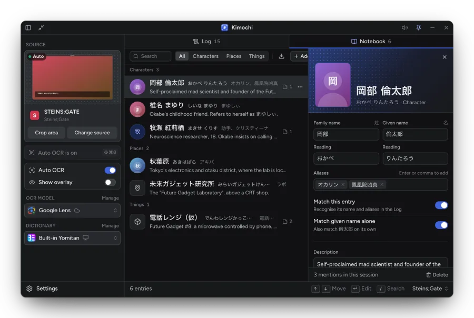Viewport: 474px width, 318px height.
Task: Switch to the Log tab
Action: pos(207,42)
